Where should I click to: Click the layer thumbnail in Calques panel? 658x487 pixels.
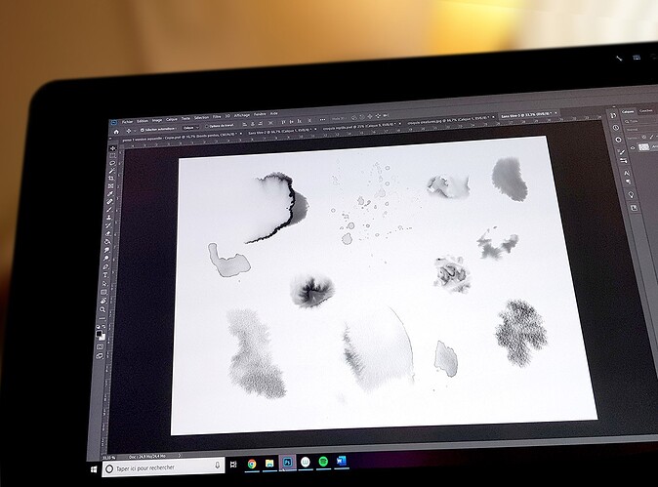coord(644,147)
